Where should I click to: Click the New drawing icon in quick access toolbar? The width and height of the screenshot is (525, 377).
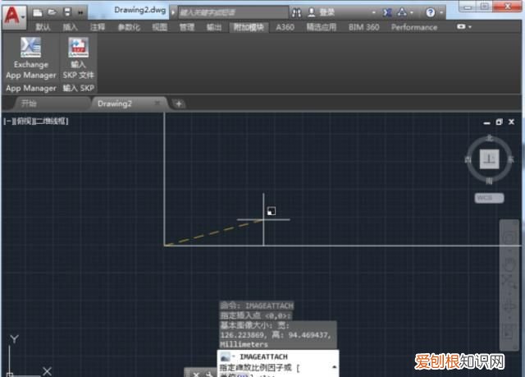coord(38,13)
